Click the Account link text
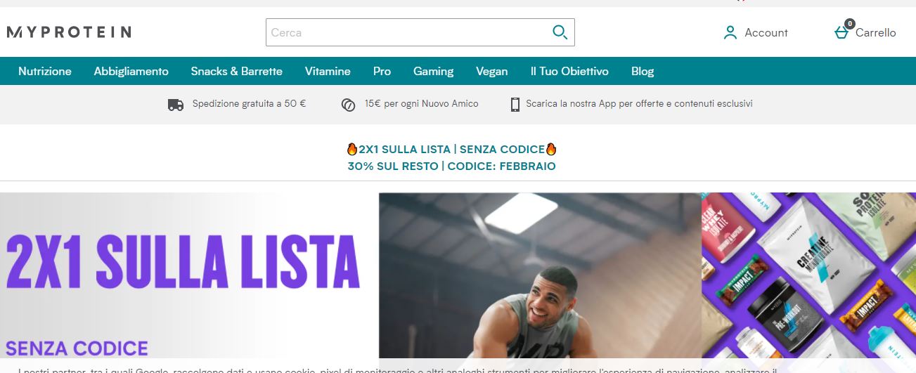This screenshot has height=373, width=916. [x=766, y=32]
